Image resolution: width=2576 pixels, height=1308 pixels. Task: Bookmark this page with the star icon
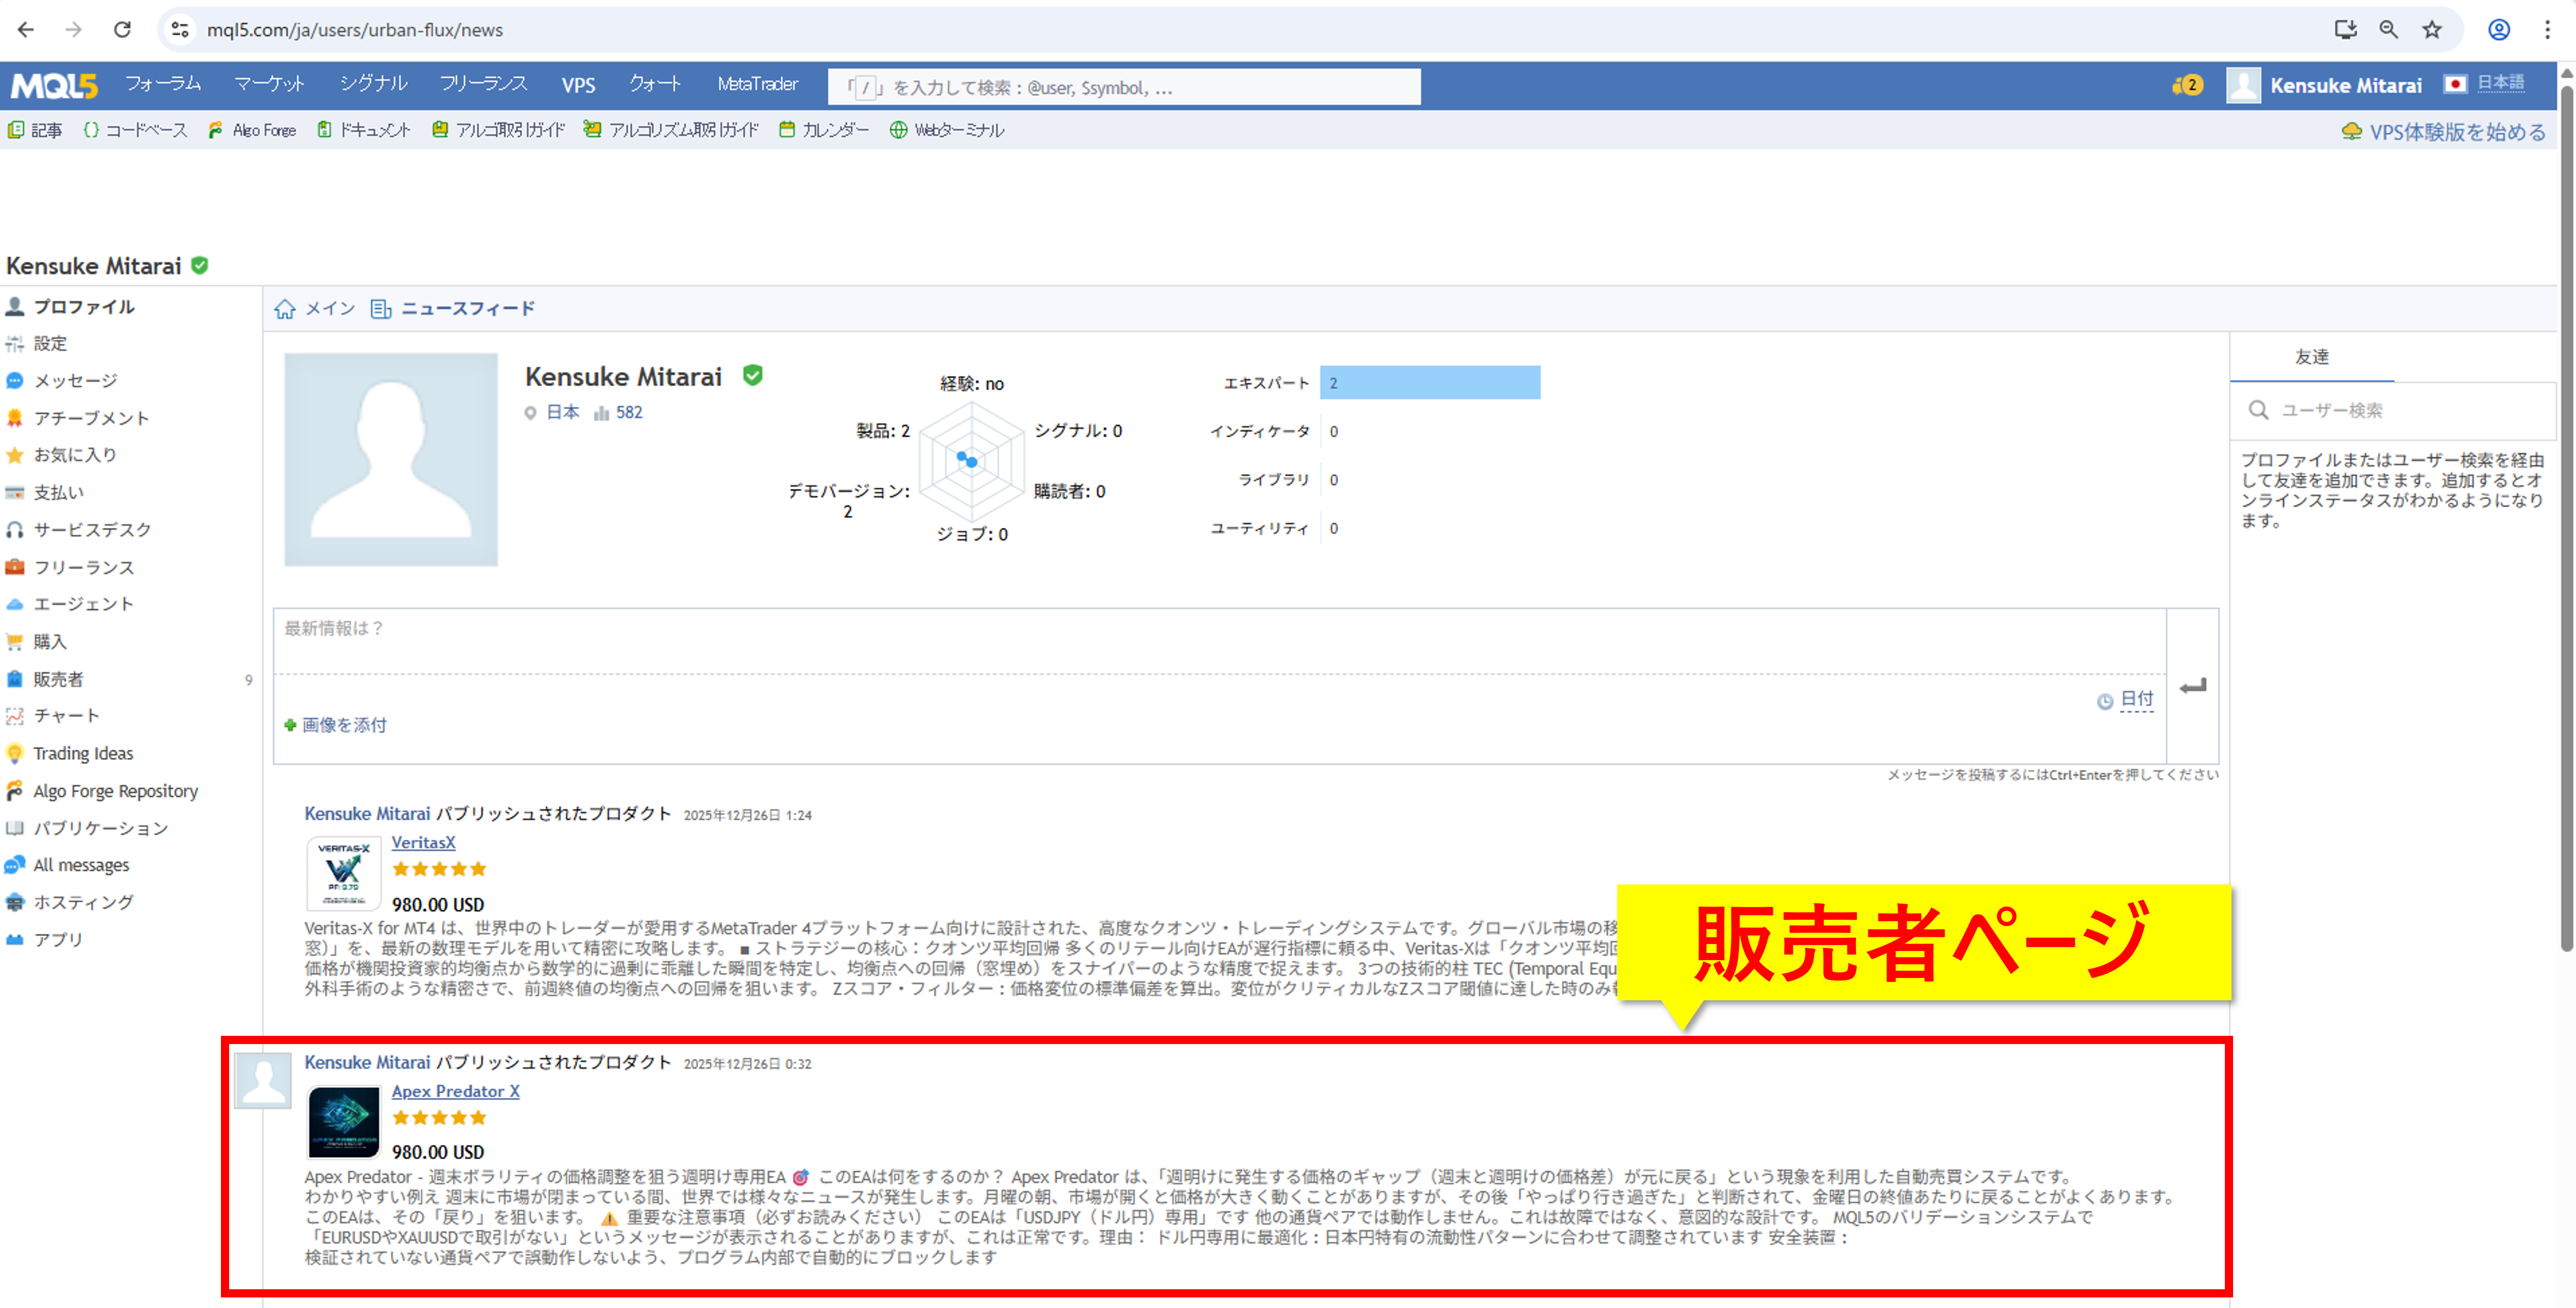point(2432,30)
